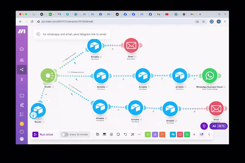Go back using arrow beside scenario name
This screenshot has height=163, width=245.
coord(38,34)
